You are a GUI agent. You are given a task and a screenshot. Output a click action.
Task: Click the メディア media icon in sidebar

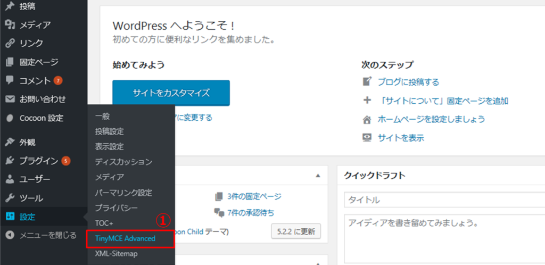10,24
